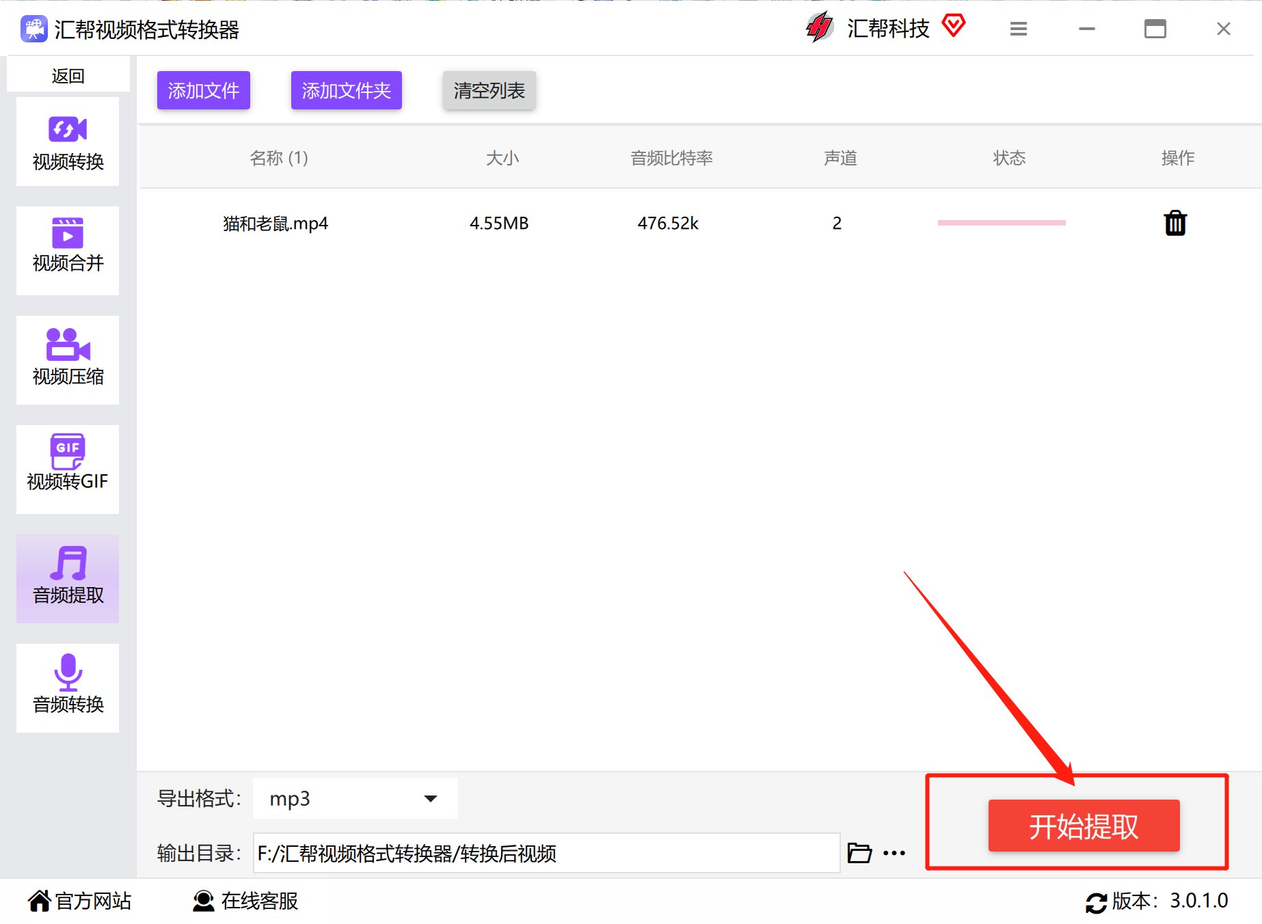Open the 视频转换 video convert module

pyautogui.click(x=68, y=141)
